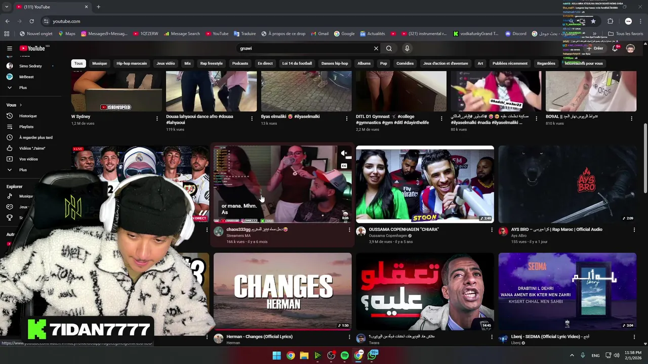
Task: Open the Vous section chevron
Action: [21, 105]
